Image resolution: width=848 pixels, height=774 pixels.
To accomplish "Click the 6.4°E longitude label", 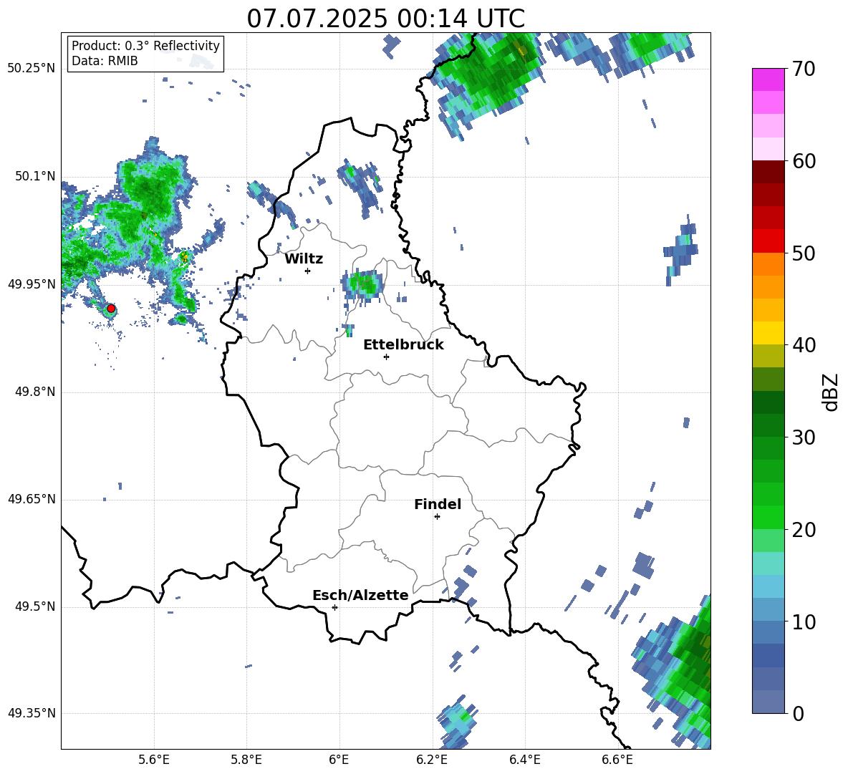I will pyautogui.click(x=524, y=760).
